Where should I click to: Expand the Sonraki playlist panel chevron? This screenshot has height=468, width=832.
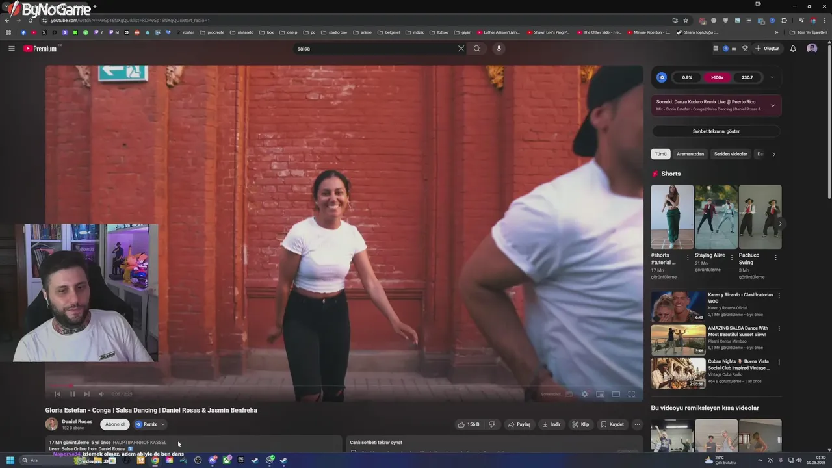click(772, 105)
